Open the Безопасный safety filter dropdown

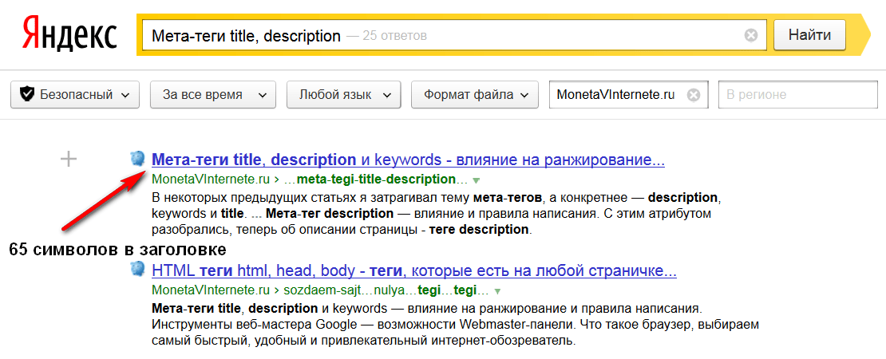(x=75, y=95)
